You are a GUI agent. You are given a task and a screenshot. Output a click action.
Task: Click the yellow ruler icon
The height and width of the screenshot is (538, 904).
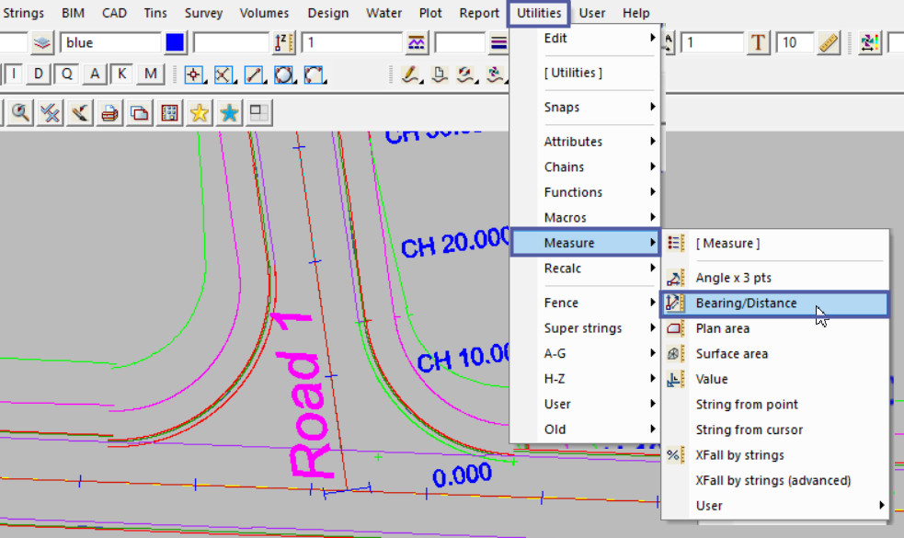pos(829,43)
